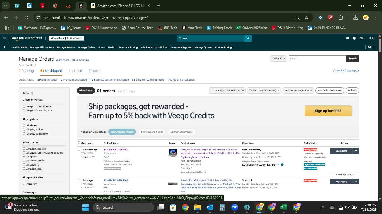Click the top Seller Central search field
Viewport: 382px width, 214px height.
coord(211,38)
